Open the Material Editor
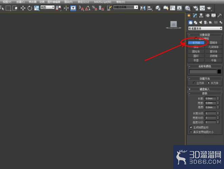Screen dimensions: 224x169 click(187, 8)
